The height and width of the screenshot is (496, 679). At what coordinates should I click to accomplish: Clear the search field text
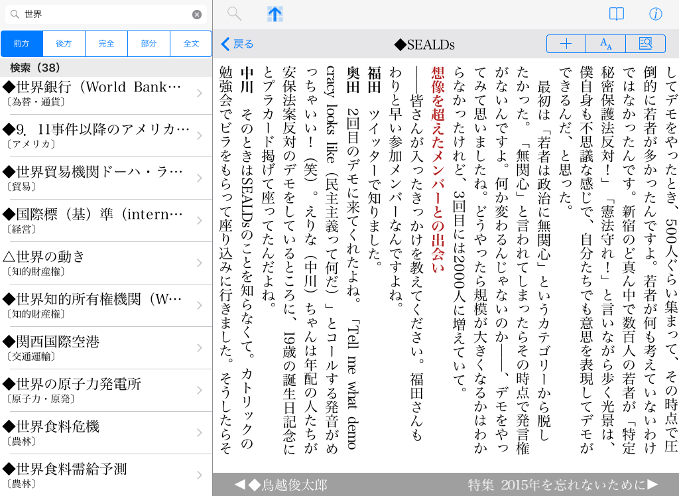tap(197, 15)
